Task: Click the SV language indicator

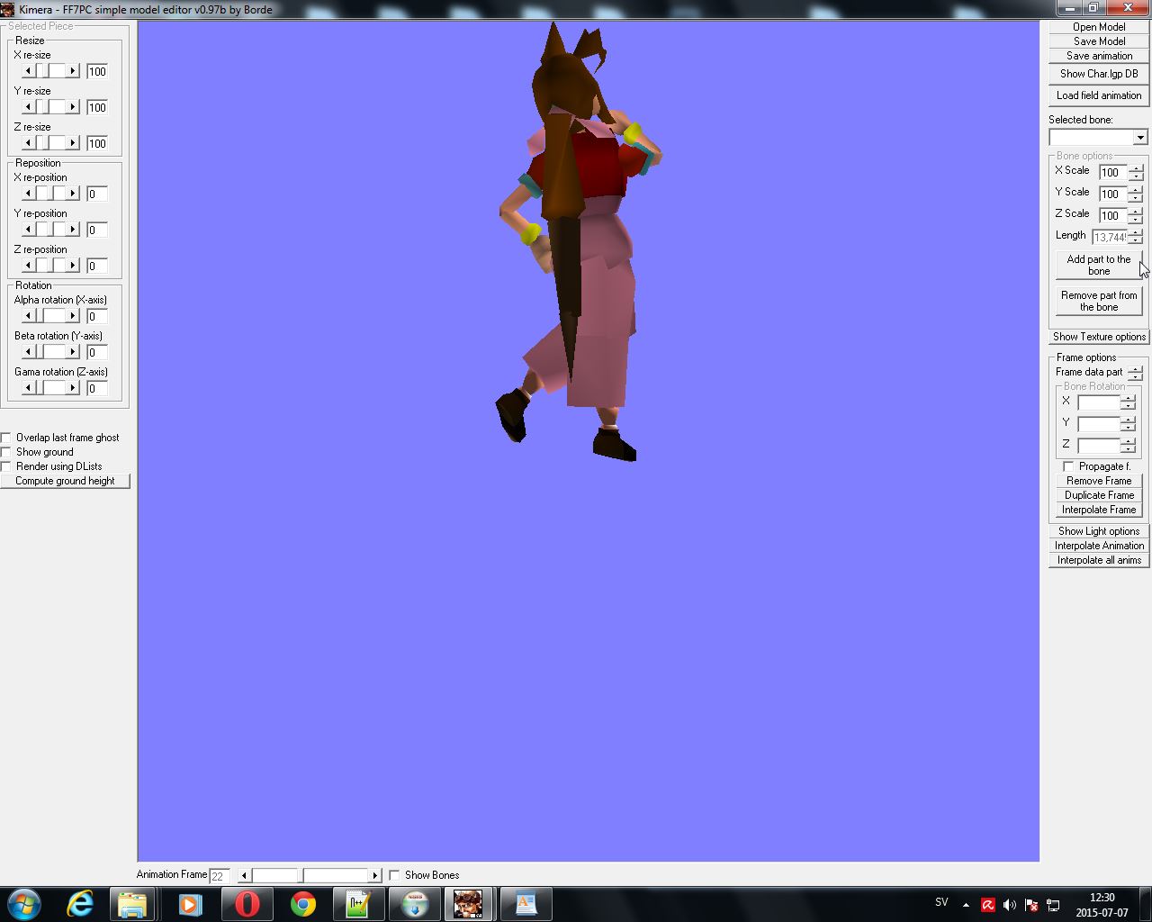Action: [941, 902]
